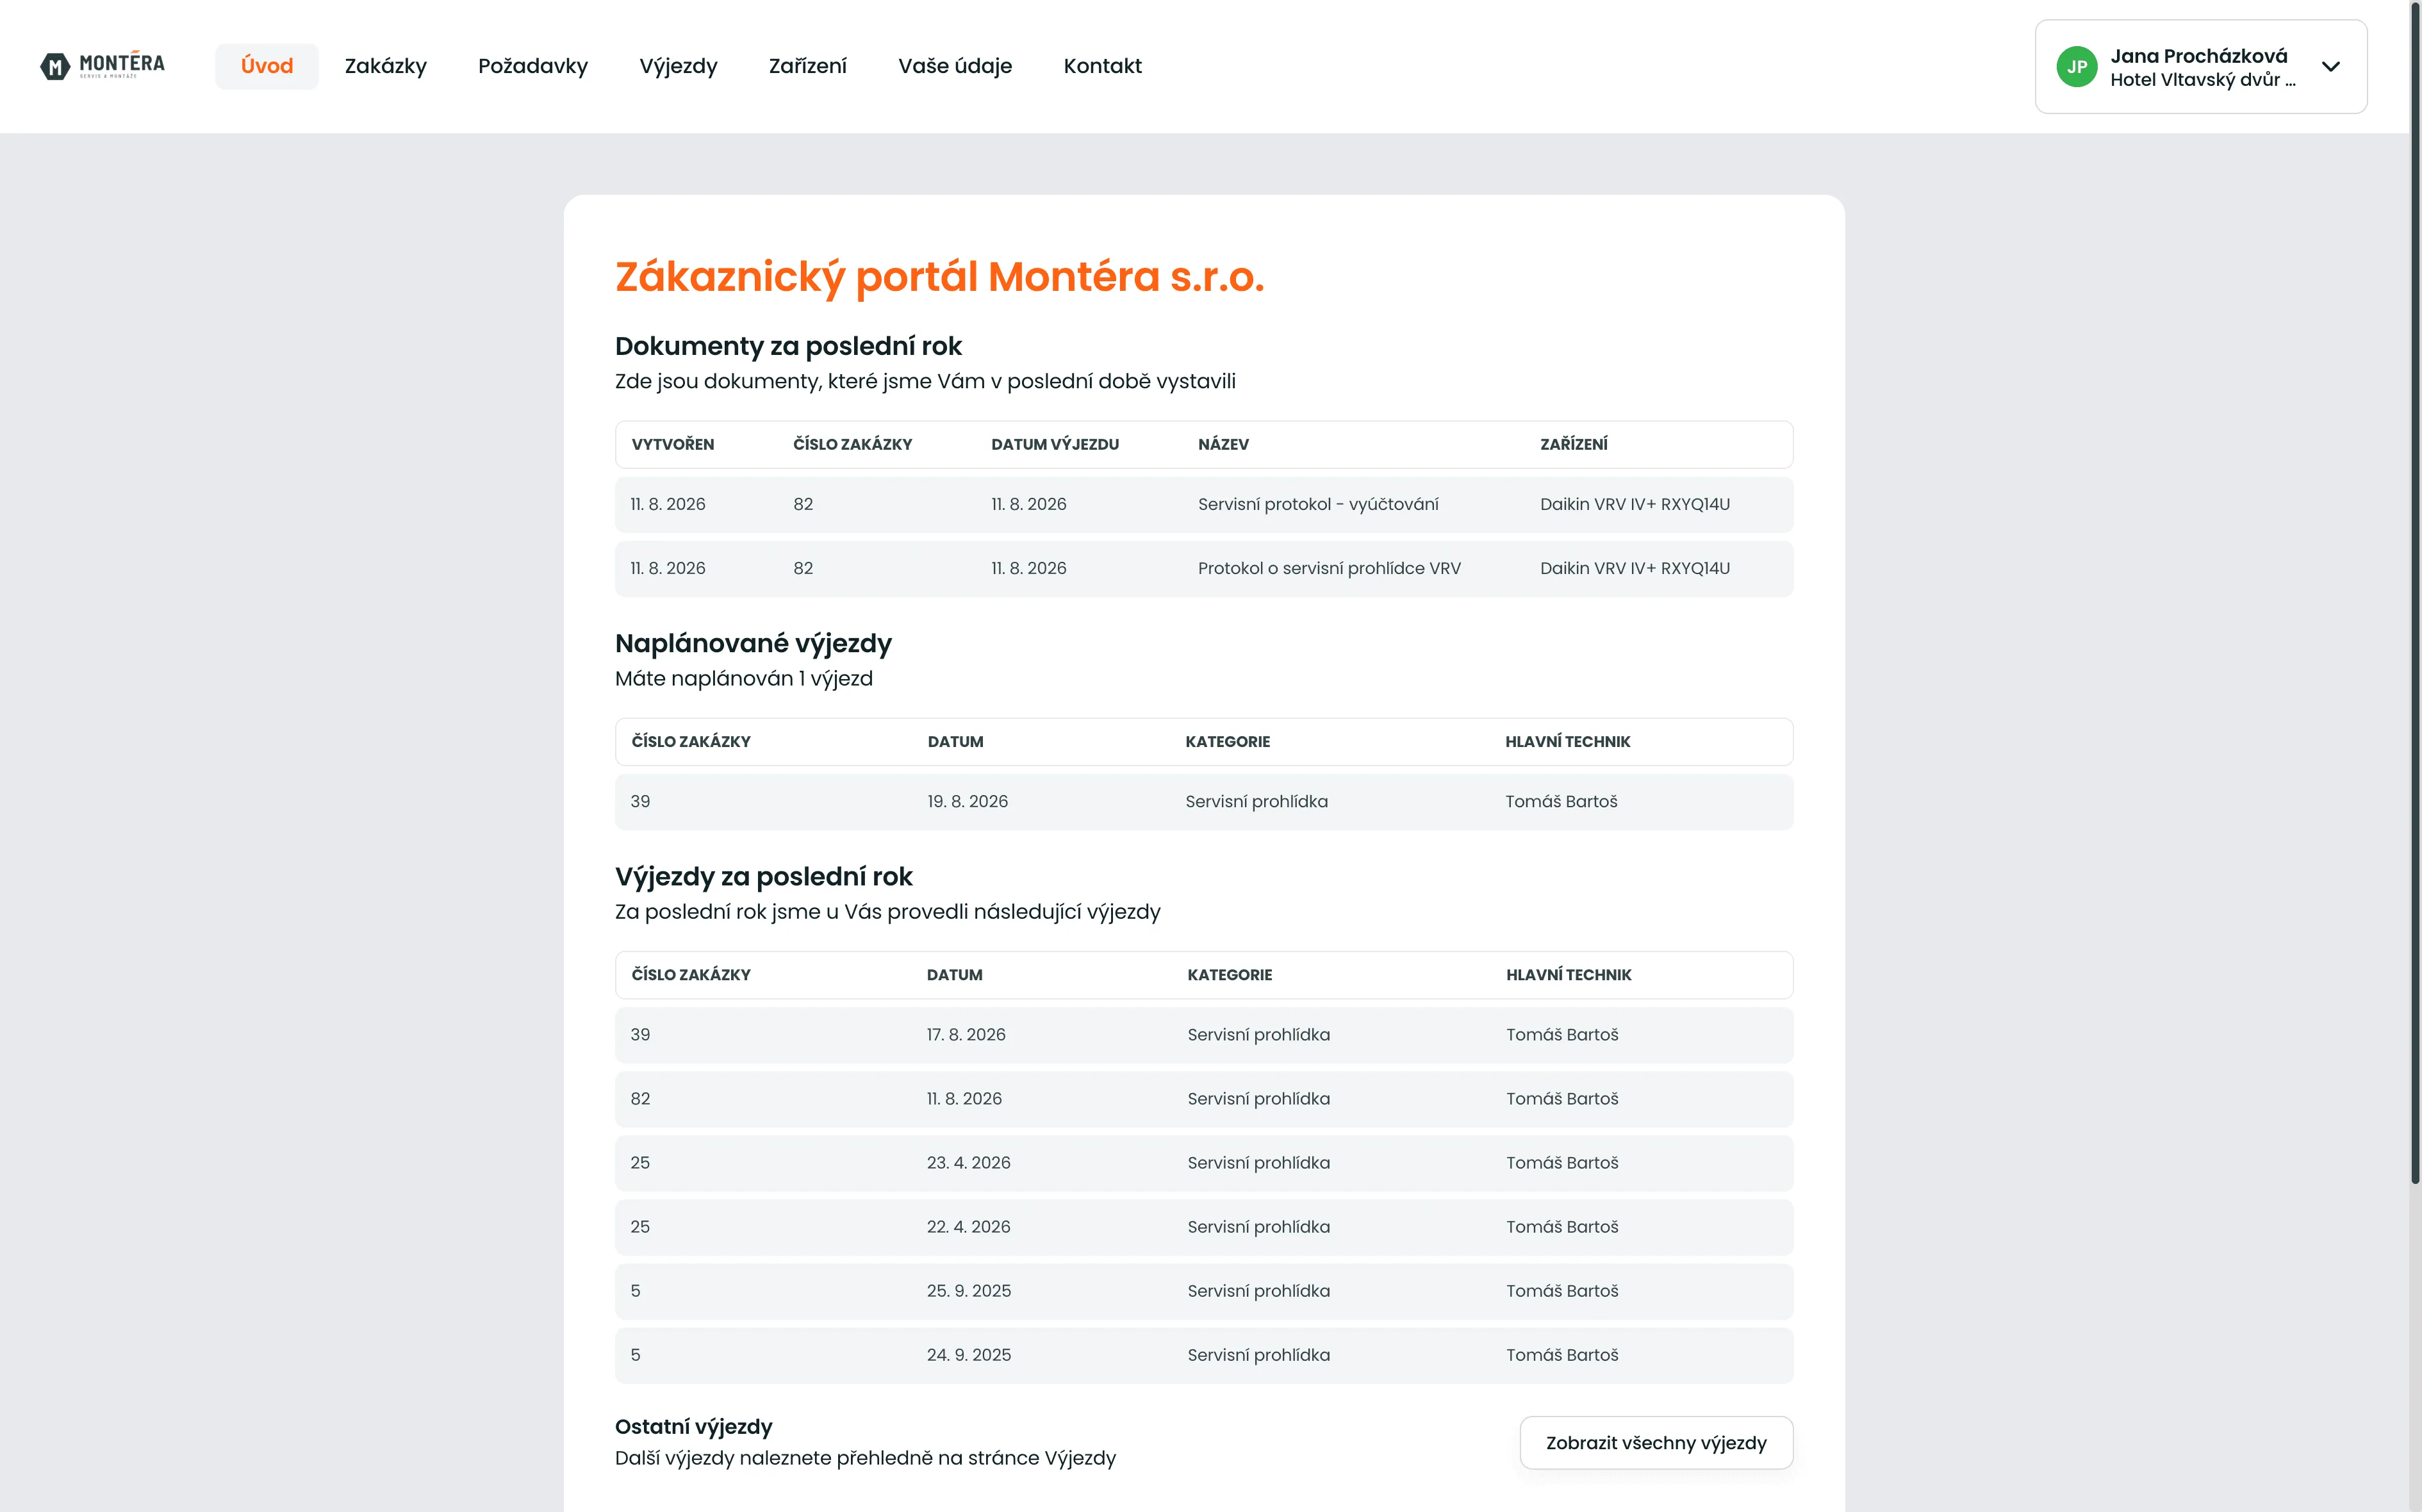Click the Zařízení column header in documents table

1573,444
